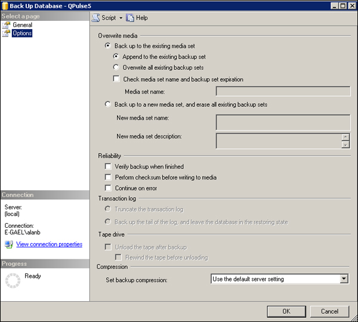Viewport: 358px width, 322px height.
Task: Minimize the Back Up Database window
Action: 335,6
